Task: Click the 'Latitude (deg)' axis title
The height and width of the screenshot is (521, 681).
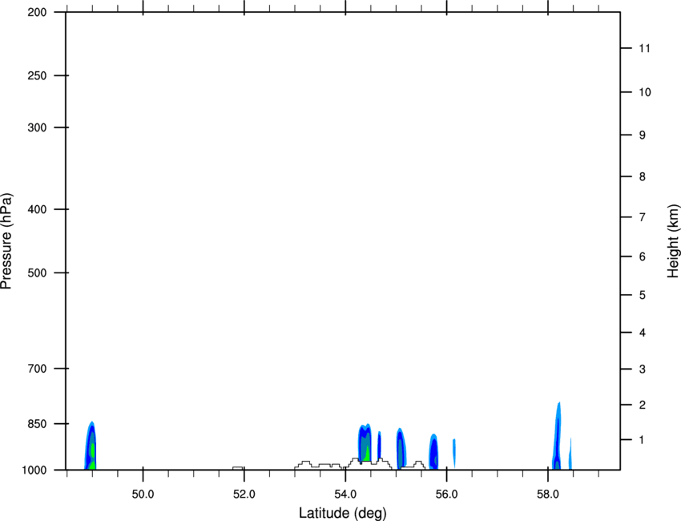Action: pos(342,513)
